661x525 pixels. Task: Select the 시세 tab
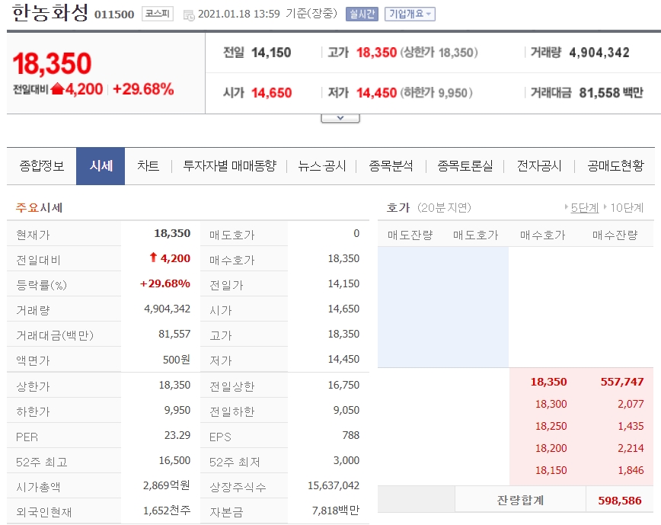click(101, 165)
